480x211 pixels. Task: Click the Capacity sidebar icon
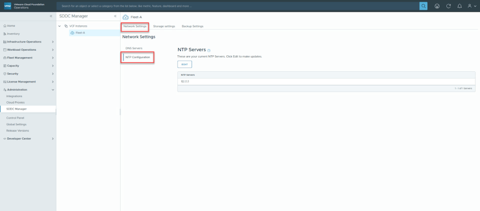pyautogui.click(x=5, y=66)
